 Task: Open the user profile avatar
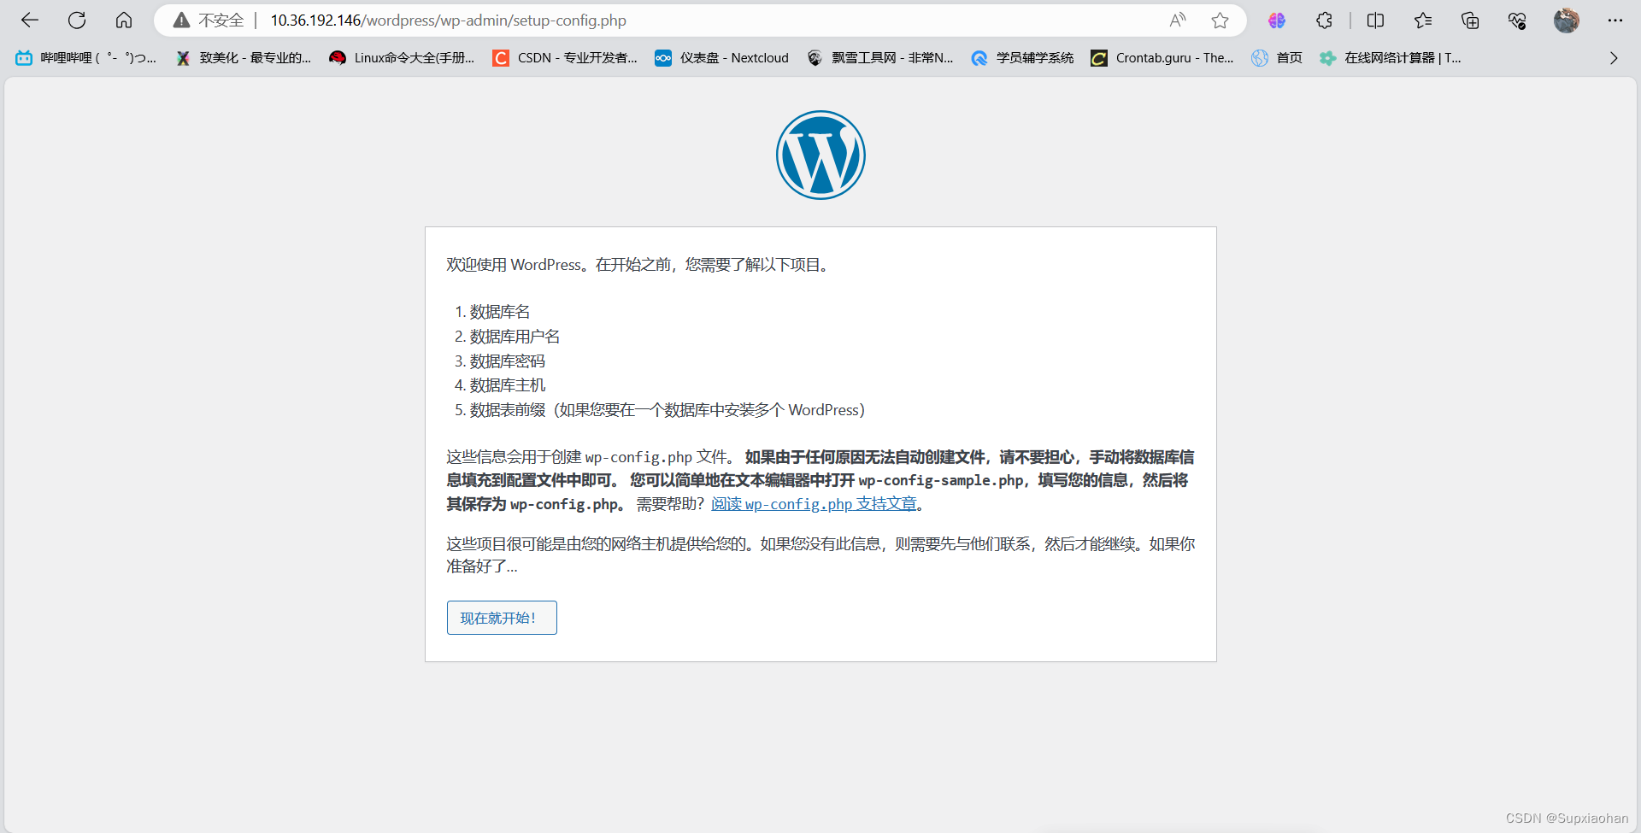pyautogui.click(x=1566, y=21)
